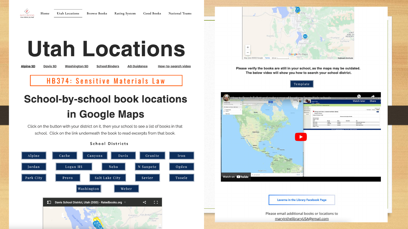The height and width of the screenshot is (229, 408).
Task: Open the Google My Maps logo link
Action: tap(298, 54)
